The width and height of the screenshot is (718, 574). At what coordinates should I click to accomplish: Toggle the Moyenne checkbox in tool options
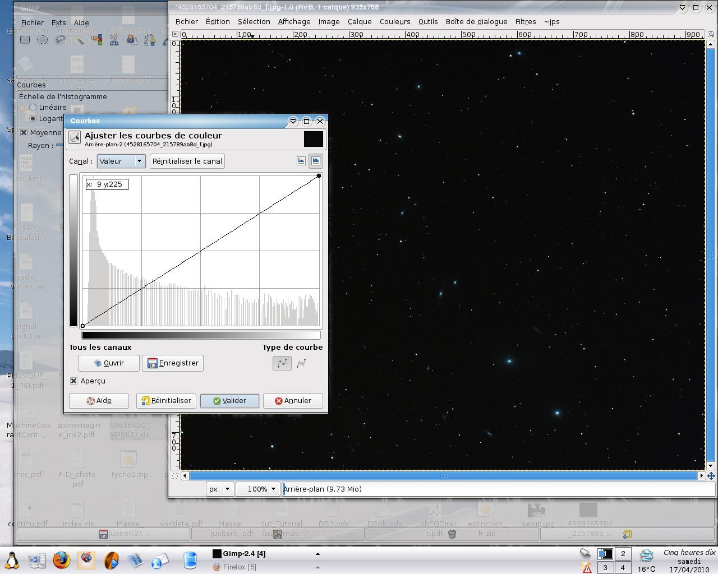coord(24,132)
